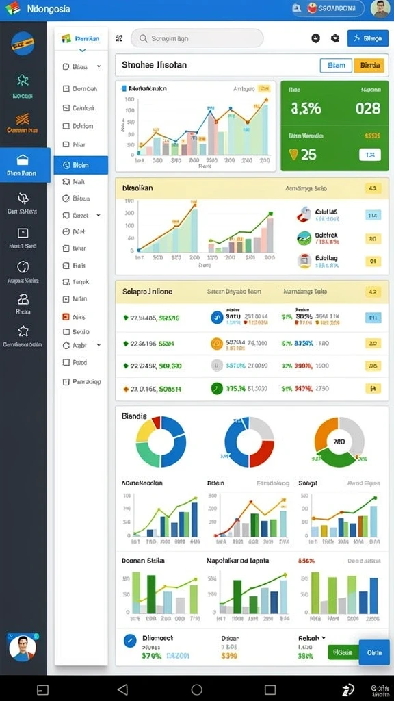
Task: Click the settings gear icon in top toolbar
Action: [335, 38]
